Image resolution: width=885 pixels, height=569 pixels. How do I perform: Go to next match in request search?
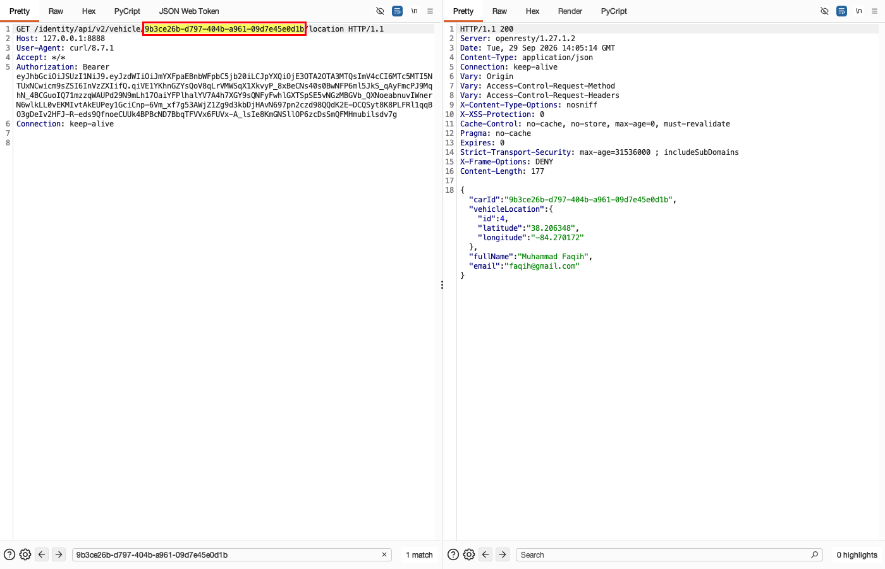[x=59, y=554]
